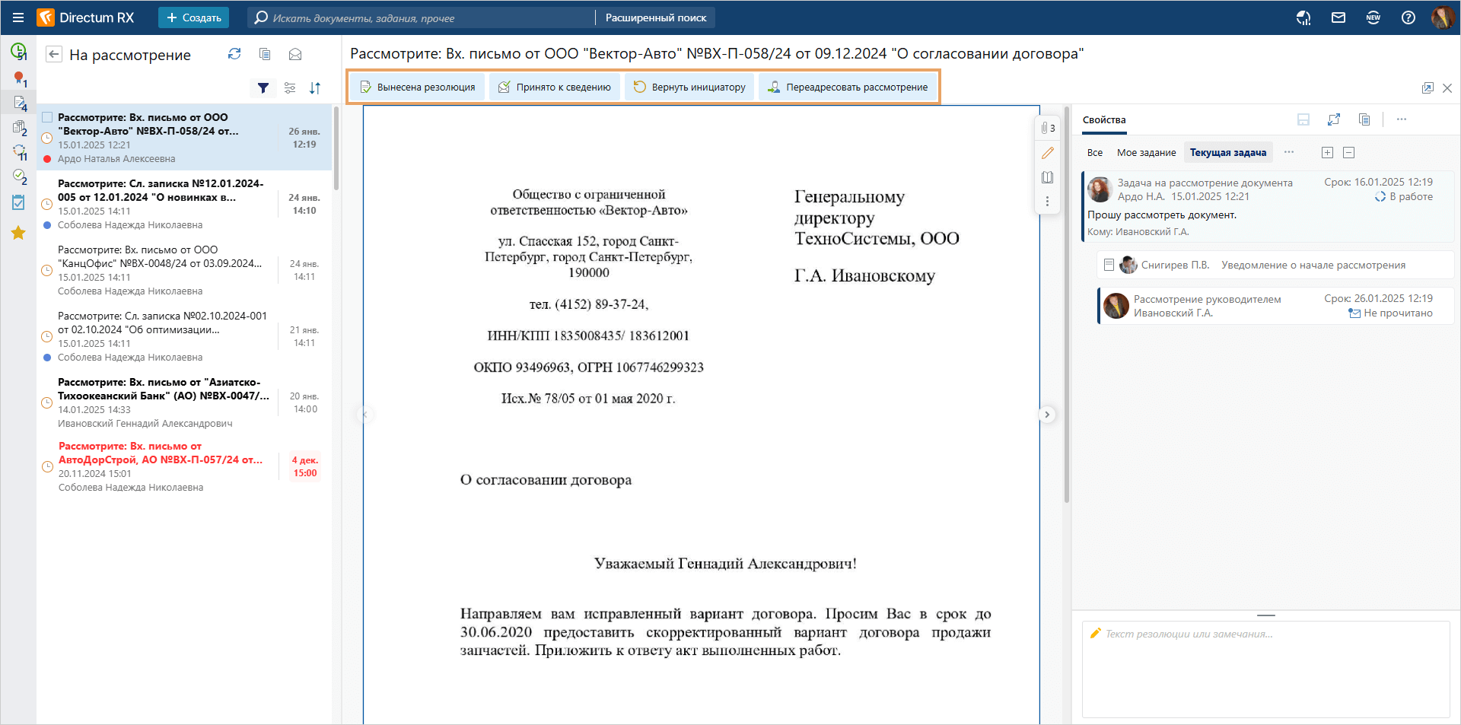
Task: Click the pencil edit icon beside document
Action: 1048,153
